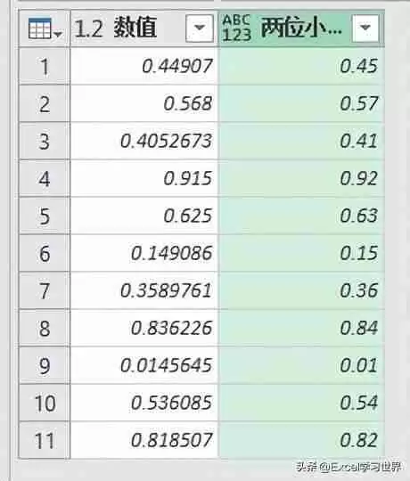Click the cell with value 0.149086

[144, 253]
